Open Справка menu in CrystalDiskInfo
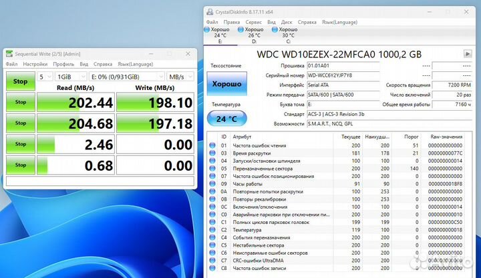This screenshot has height=278, width=481. [307, 22]
